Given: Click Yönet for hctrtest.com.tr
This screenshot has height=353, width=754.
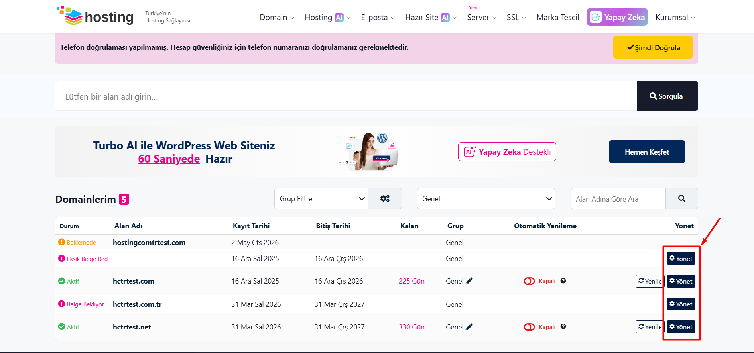Looking at the screenshot, I should [x=681, y=304].
